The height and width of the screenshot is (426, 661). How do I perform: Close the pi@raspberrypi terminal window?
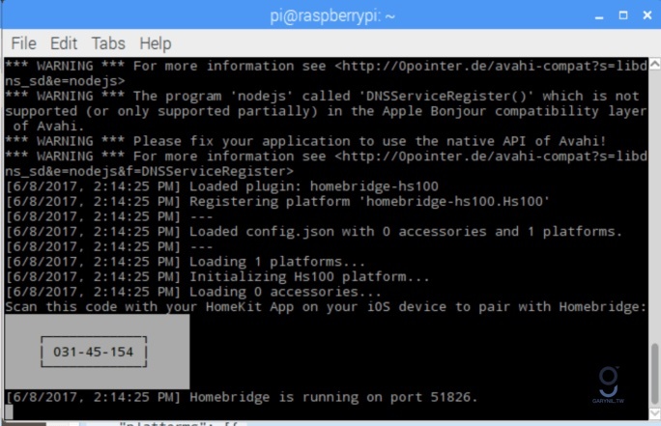[647, 15]
